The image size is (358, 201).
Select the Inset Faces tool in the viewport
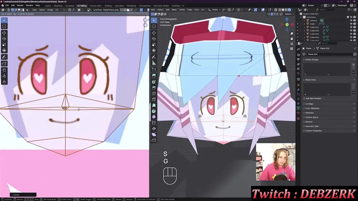[154, 82]
